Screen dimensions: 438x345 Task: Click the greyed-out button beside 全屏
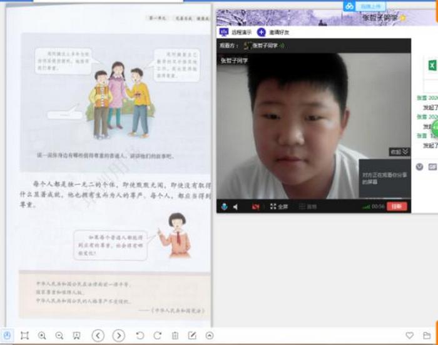tap(308, 206)
